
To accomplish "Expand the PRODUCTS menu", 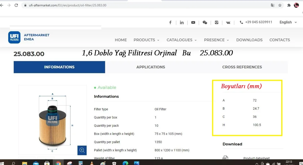I will coord(146,40).
